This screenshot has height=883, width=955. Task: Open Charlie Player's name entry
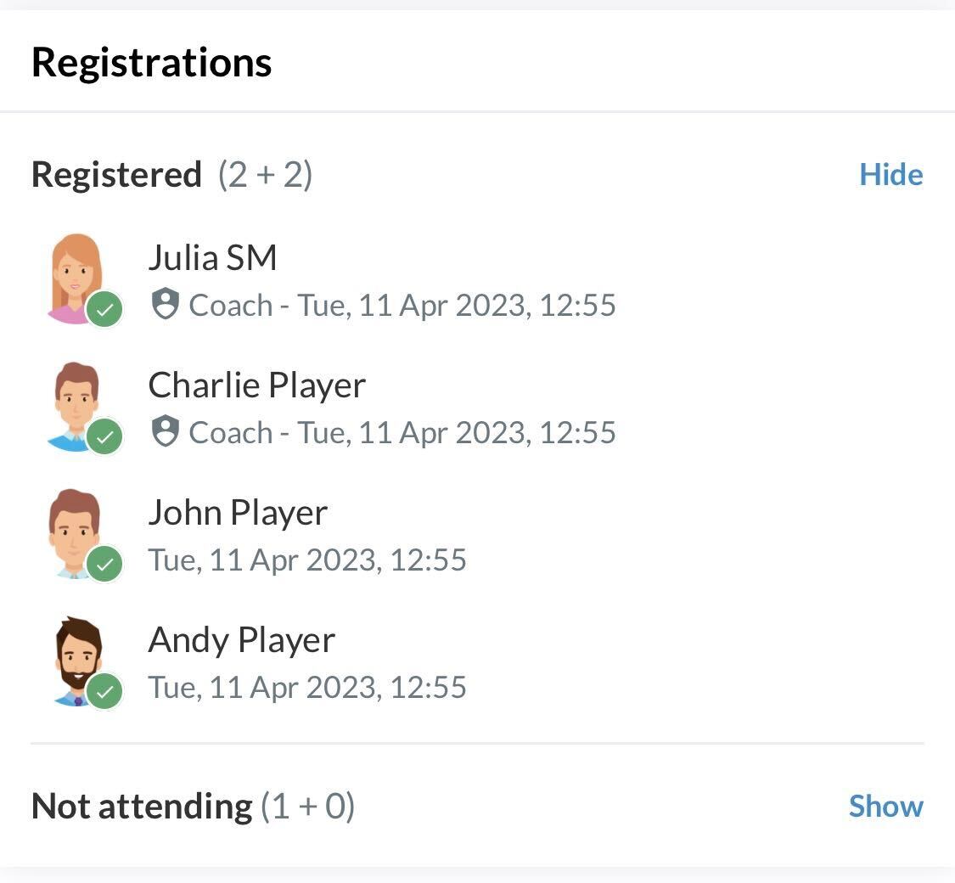pyautogui.click(x=256, y=385)
